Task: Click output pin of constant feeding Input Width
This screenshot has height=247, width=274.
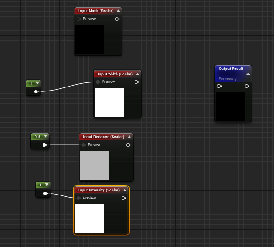Action: point(36,91)
